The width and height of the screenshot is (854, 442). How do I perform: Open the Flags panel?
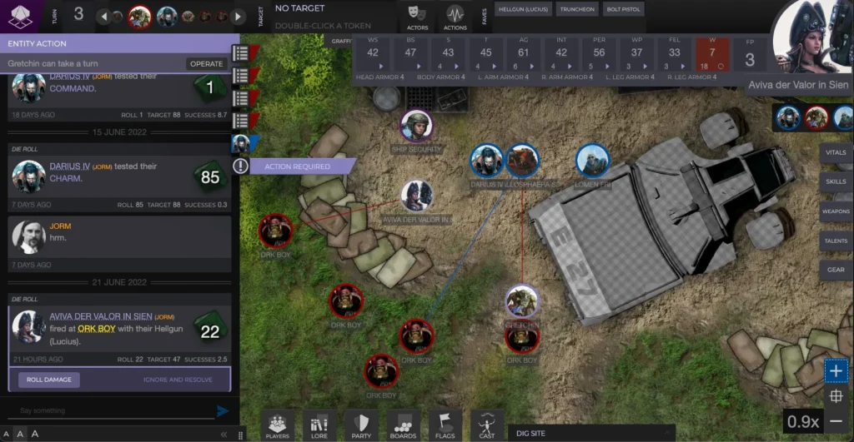click(x=445, y=427)
